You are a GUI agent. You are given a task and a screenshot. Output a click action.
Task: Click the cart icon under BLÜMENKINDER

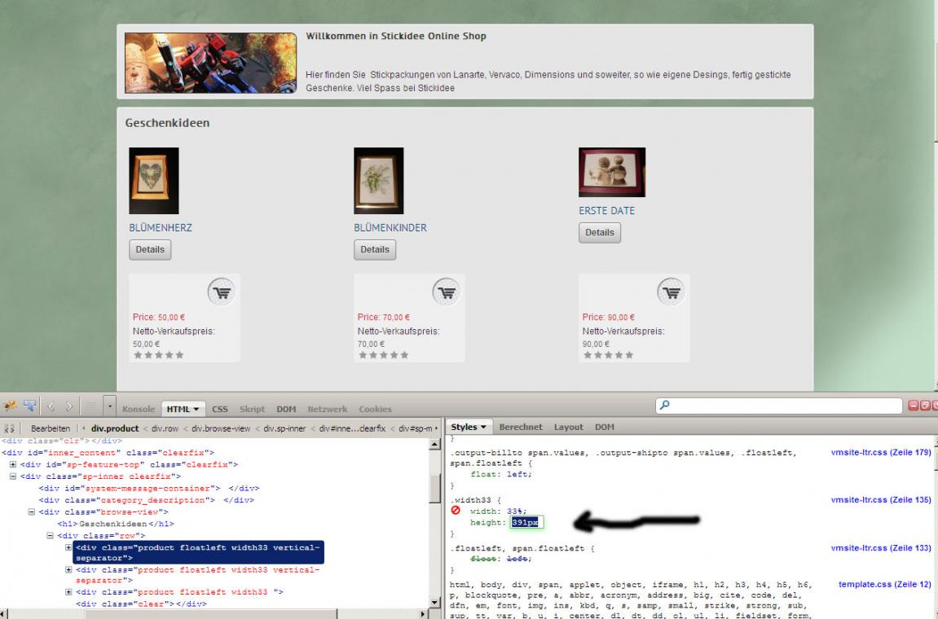tap(445, 291)
